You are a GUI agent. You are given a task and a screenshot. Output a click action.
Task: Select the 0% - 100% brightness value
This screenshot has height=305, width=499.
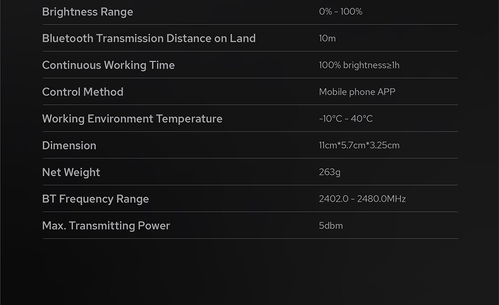[x=341, y=12]
